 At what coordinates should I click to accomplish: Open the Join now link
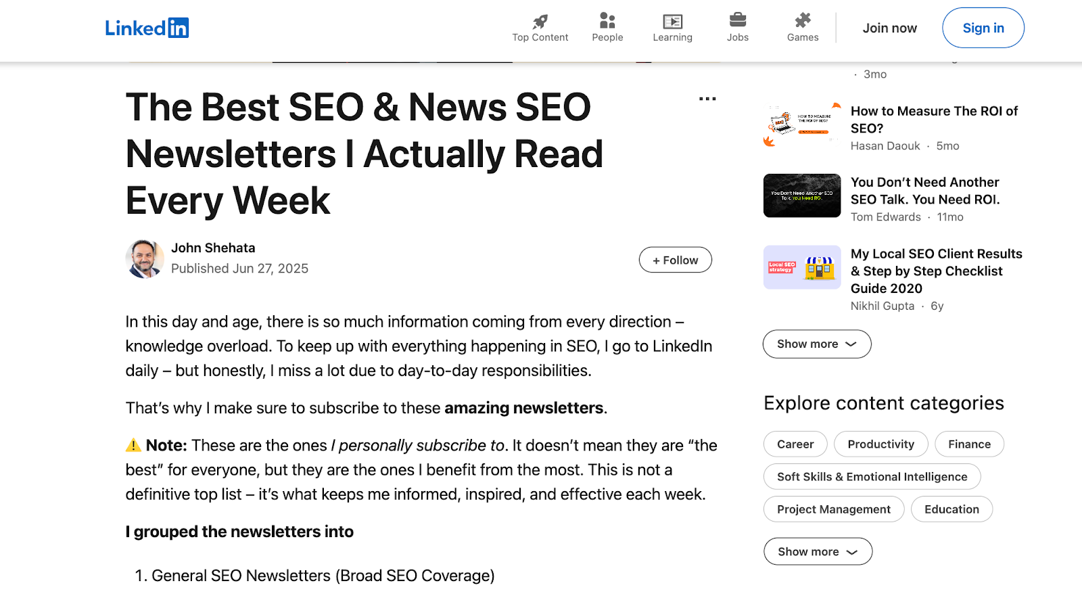point(889,28)
